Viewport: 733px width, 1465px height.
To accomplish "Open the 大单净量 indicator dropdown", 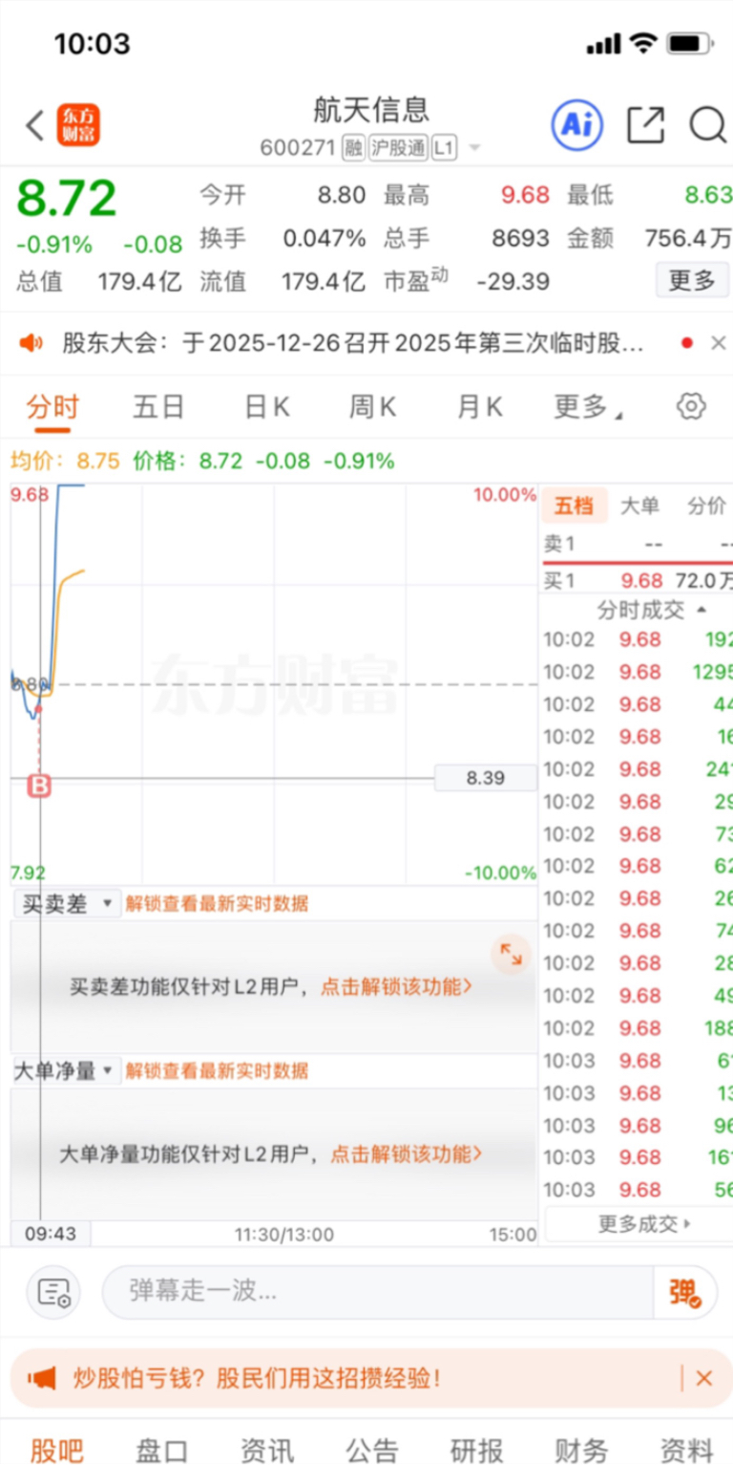I will [x=66, y=1070].
